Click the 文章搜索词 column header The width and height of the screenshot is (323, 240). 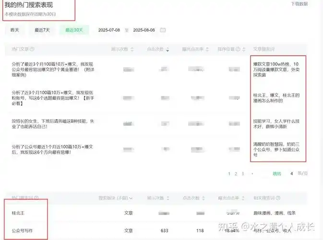pos(264,49)
